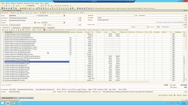The width and height of the screenshot is (188, 105).
Task: Click the Подбор button above the table
Action: 34,30
